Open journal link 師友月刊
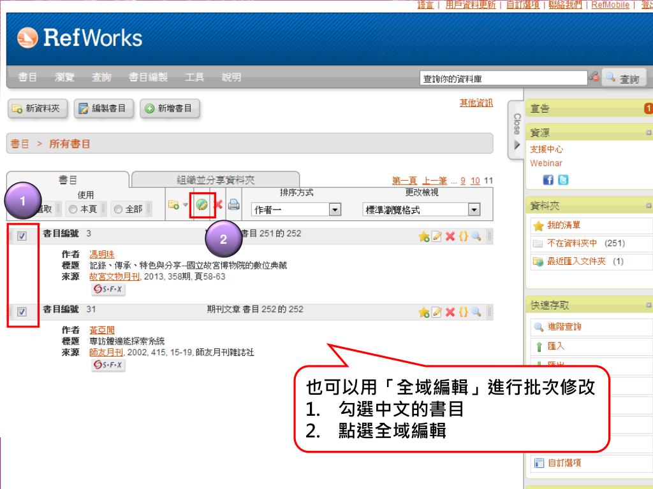Image resolution: width=653 pixels, height=489 pixels. coord(106,352)
